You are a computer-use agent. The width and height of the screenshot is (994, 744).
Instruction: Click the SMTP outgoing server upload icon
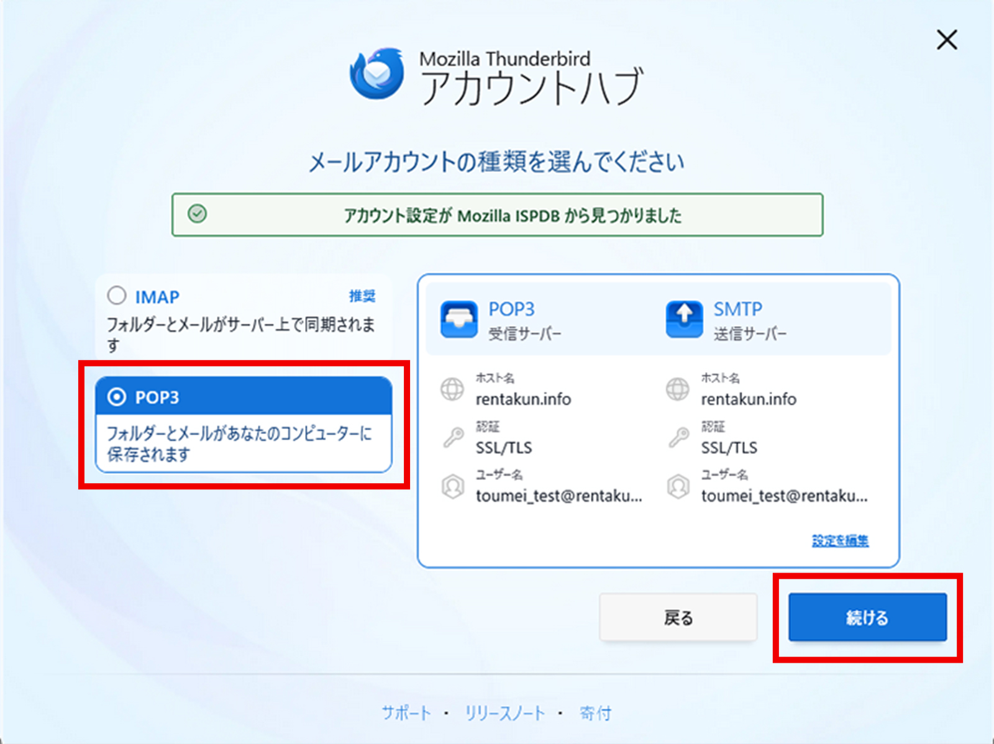click(x=684, y=319)
